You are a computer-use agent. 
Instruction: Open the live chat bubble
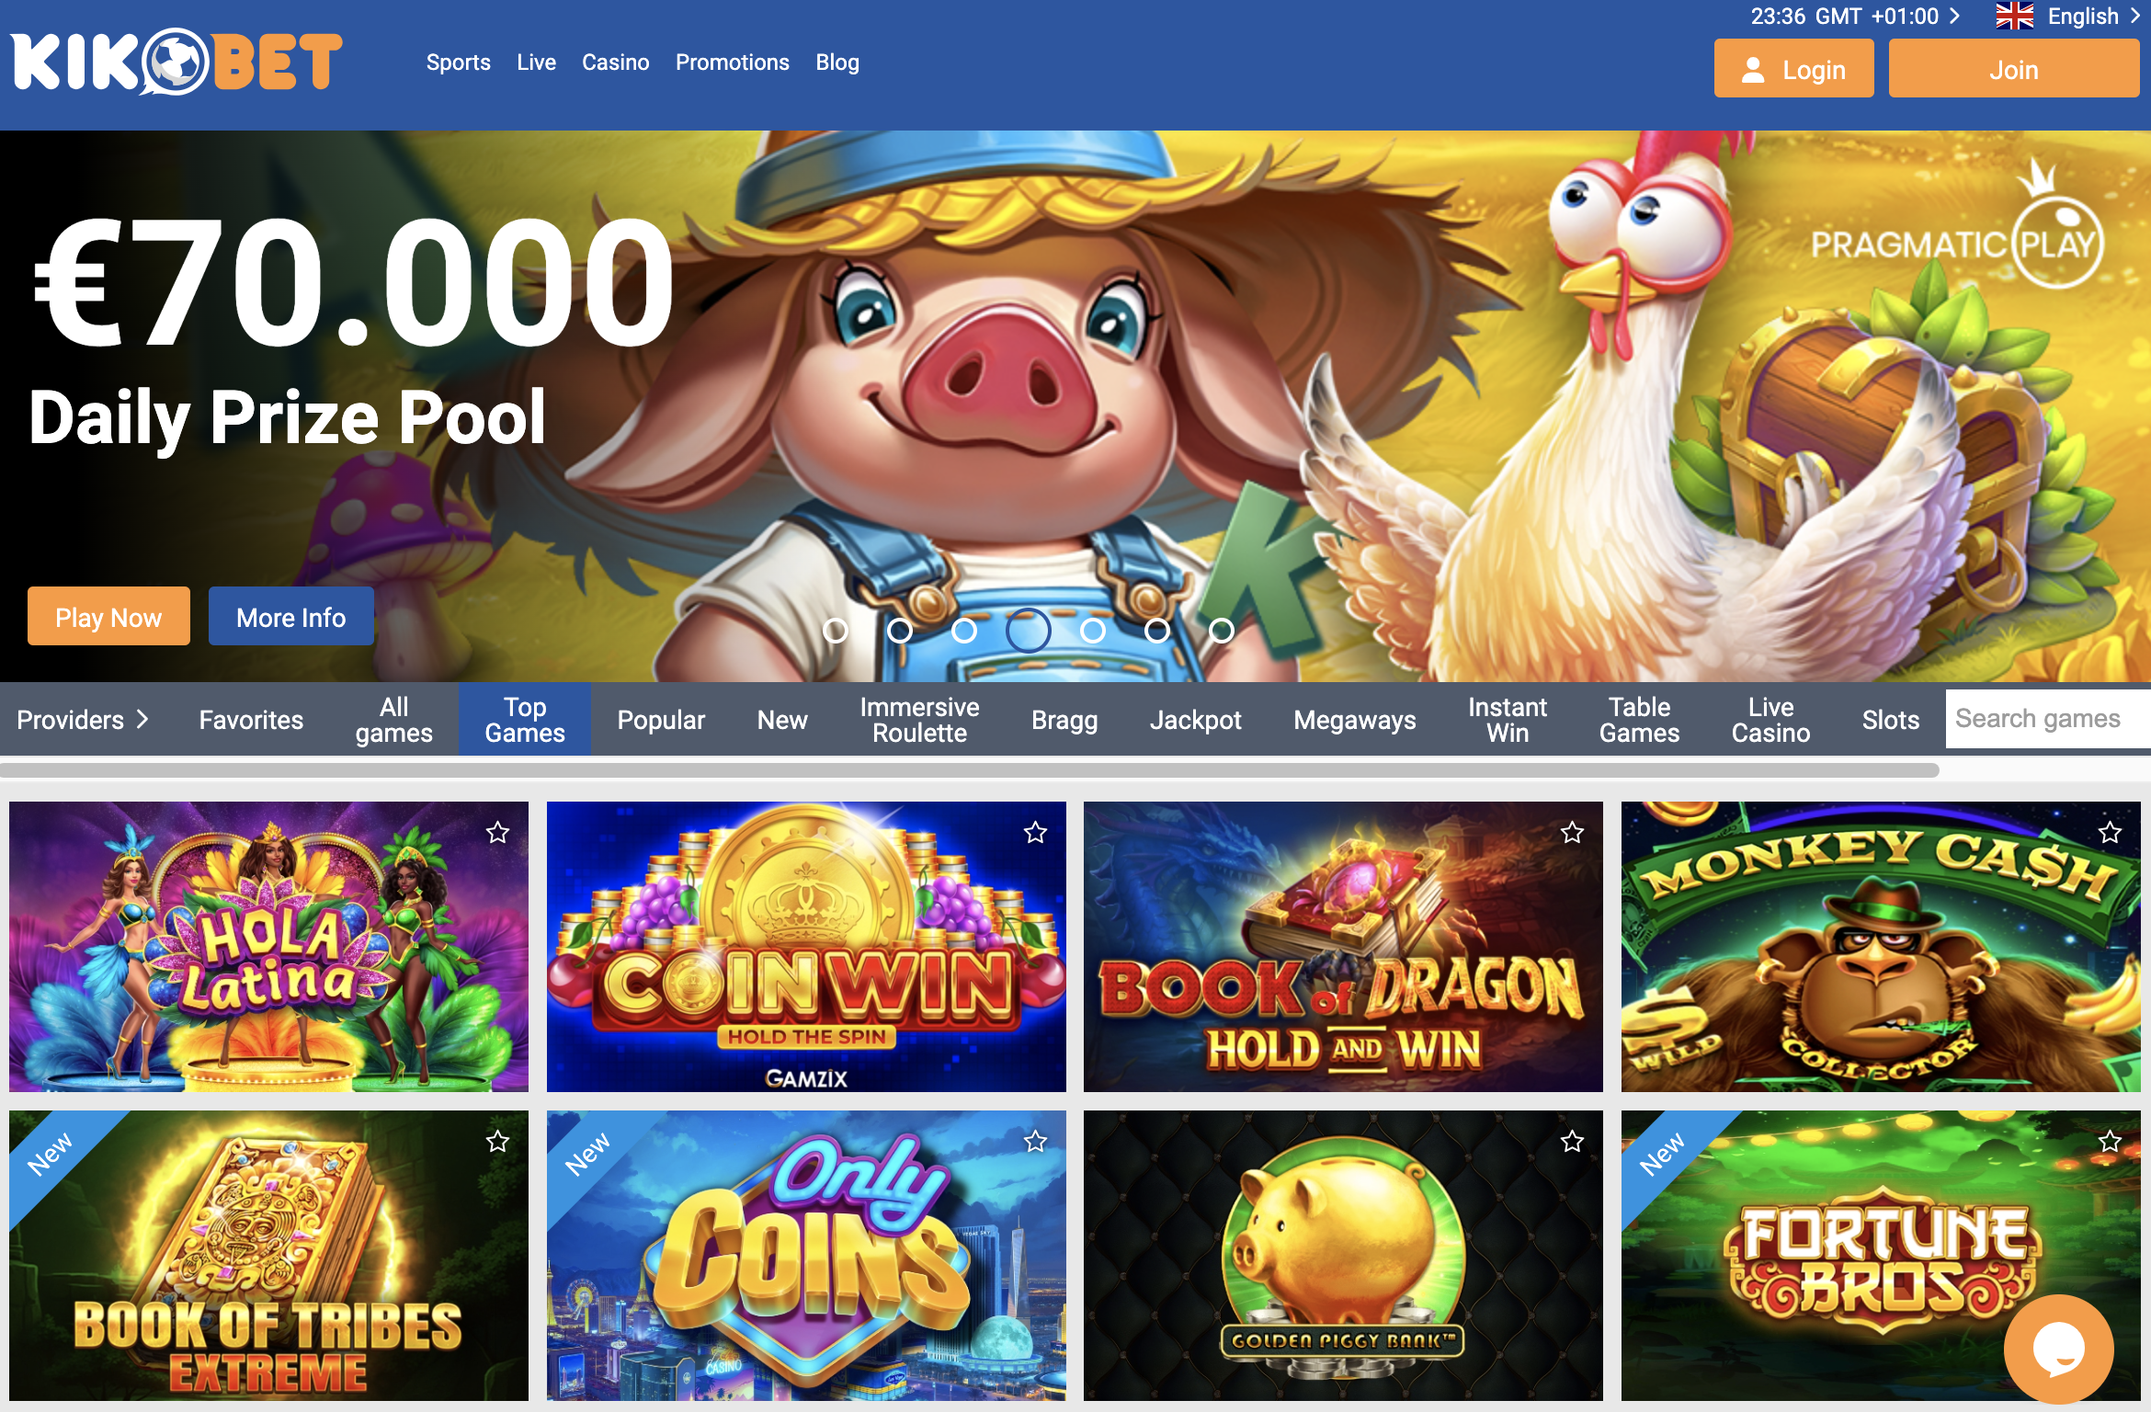2059,1349
